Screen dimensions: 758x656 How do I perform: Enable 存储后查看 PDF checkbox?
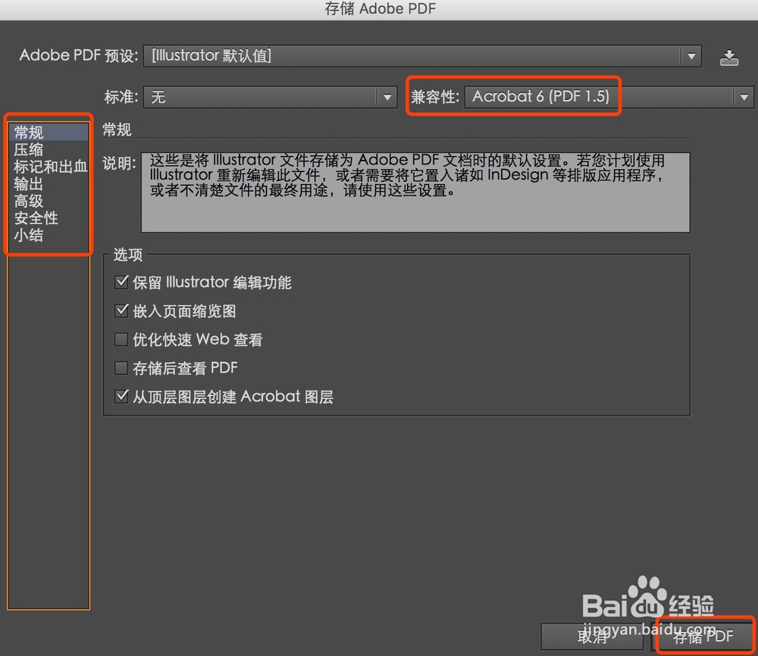coord(121,368)
